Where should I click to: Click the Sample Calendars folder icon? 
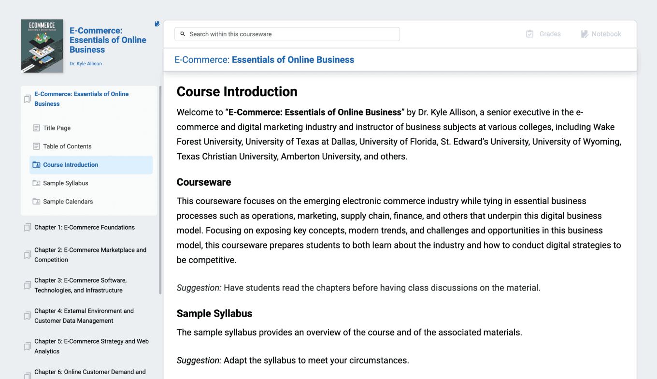pyautogui.click(x=36, y=202)
